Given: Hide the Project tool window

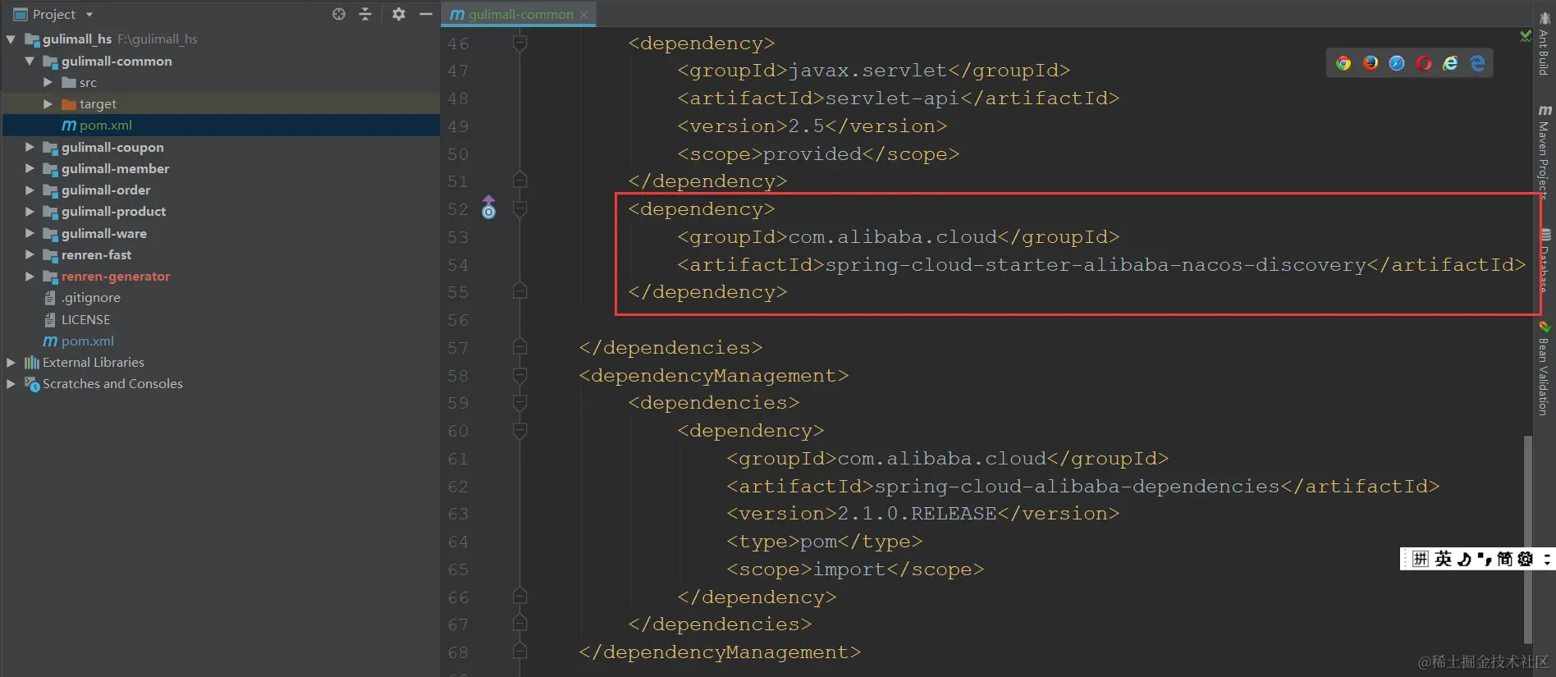Looking at the screenshot, I should point(426,14).
